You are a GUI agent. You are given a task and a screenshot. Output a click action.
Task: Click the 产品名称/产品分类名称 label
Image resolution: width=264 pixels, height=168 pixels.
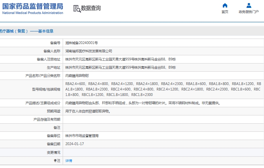tap(43, 76)
